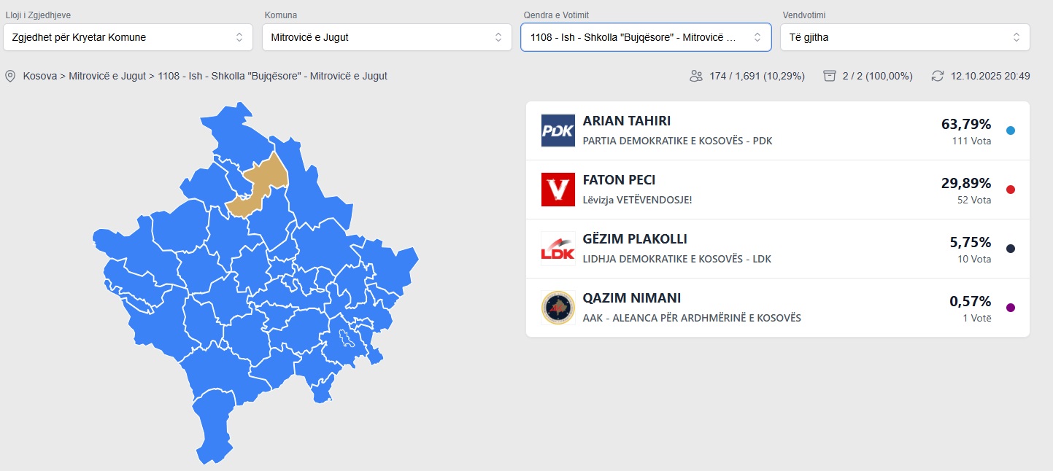
Task: Click candidate name Gëzim Plakolli
Action: click(635, 239)
